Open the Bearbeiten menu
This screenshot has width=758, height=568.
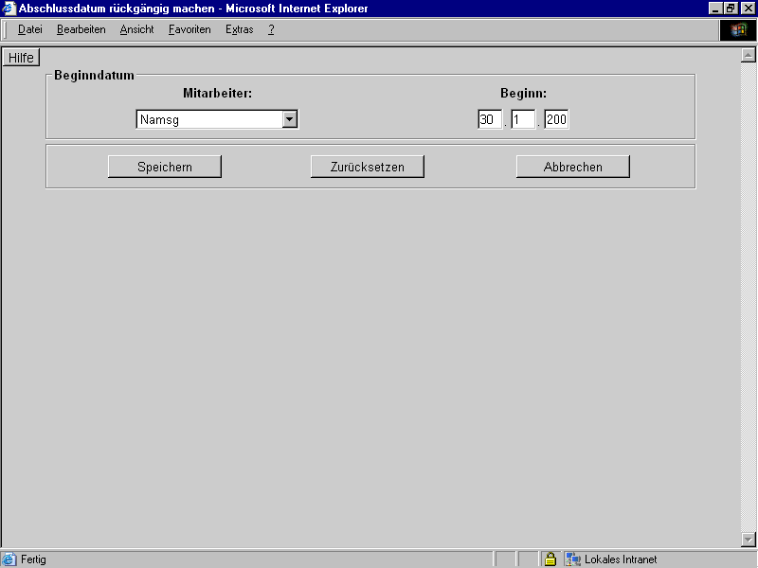81,29
